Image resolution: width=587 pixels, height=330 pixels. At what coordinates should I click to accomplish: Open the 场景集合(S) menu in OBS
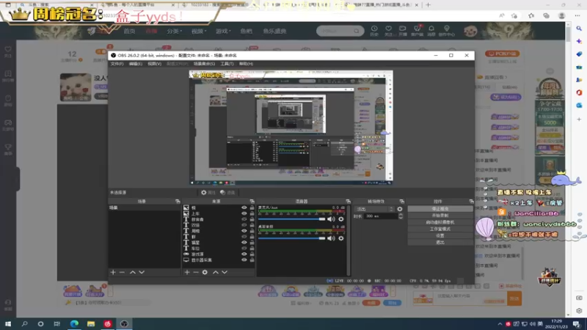point(204,64)
